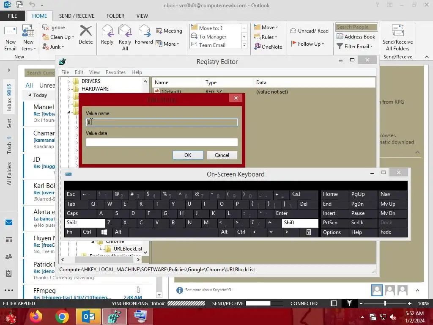433x325 pixels.
Task: Toggle the Caps key on keyboard
Action: point(80,213)
